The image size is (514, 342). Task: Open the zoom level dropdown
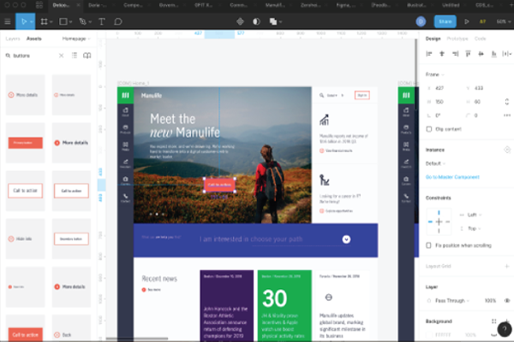[x=504, y=21]
